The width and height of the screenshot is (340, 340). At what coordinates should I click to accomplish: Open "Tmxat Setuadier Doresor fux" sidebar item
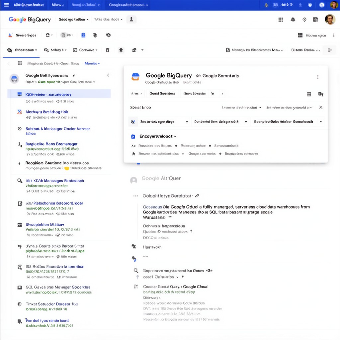[52, 304]
